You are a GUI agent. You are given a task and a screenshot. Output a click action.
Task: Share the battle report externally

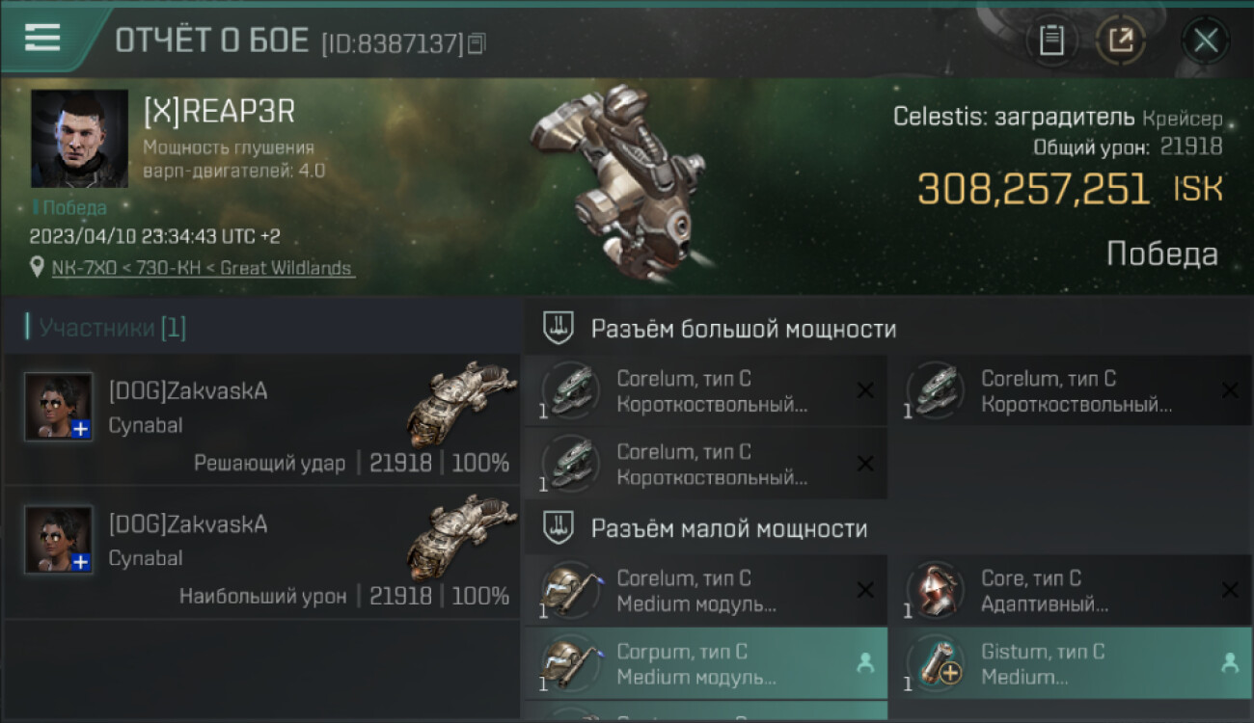click(x=1121, y=40)
